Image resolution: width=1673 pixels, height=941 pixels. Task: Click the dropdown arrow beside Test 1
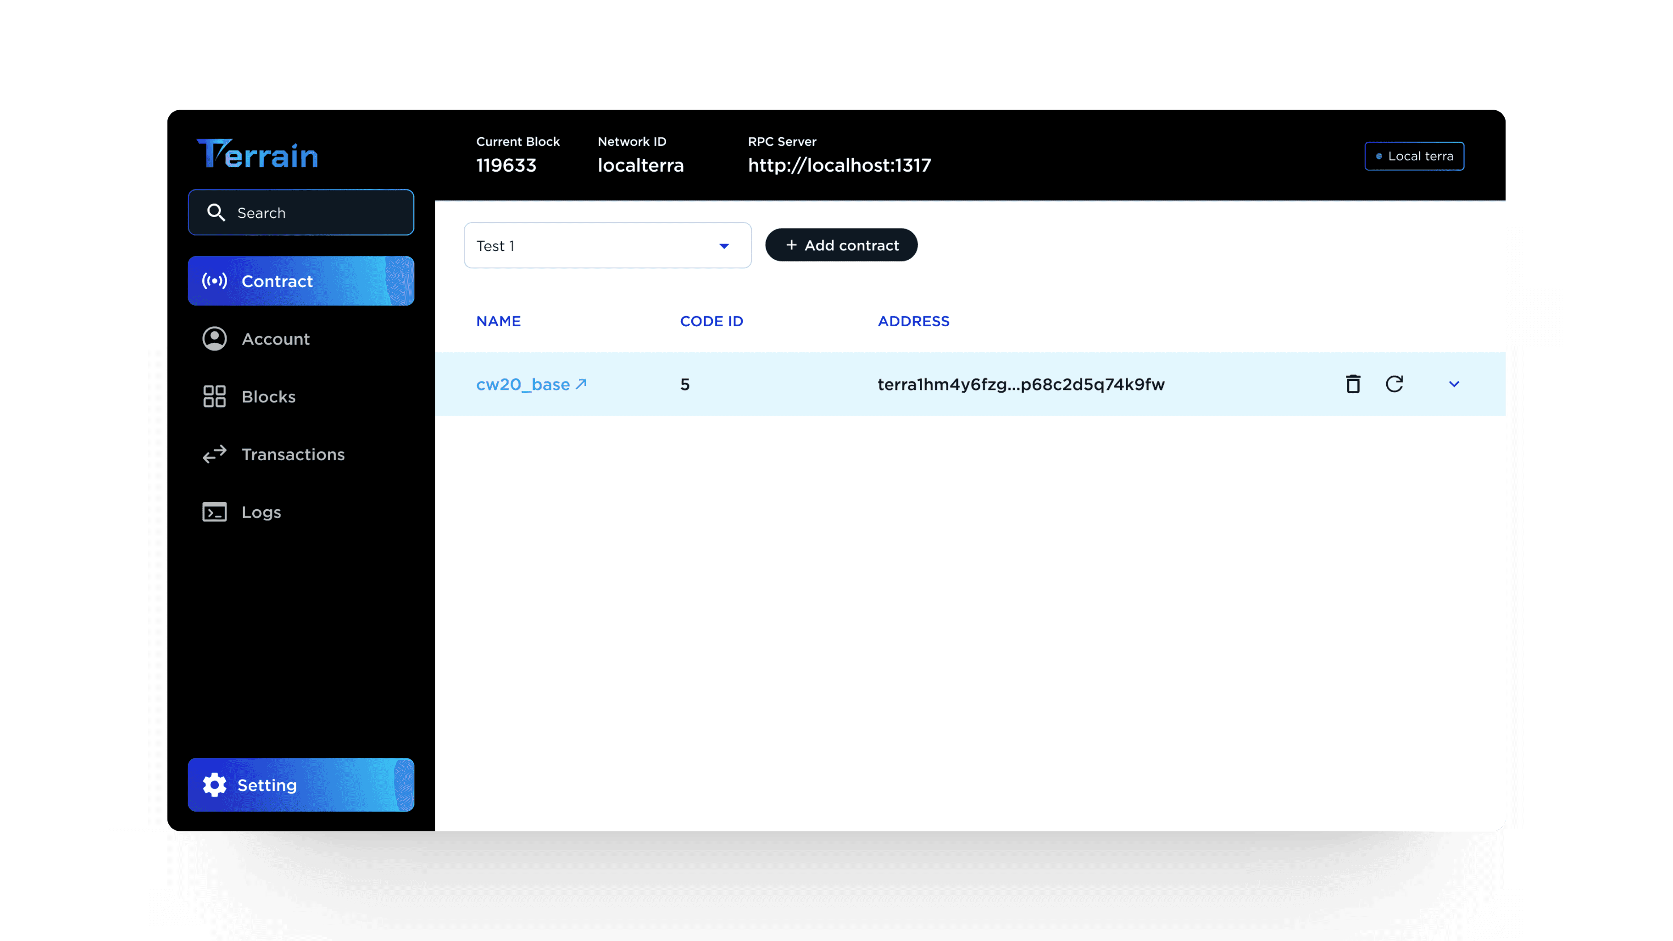724,245
